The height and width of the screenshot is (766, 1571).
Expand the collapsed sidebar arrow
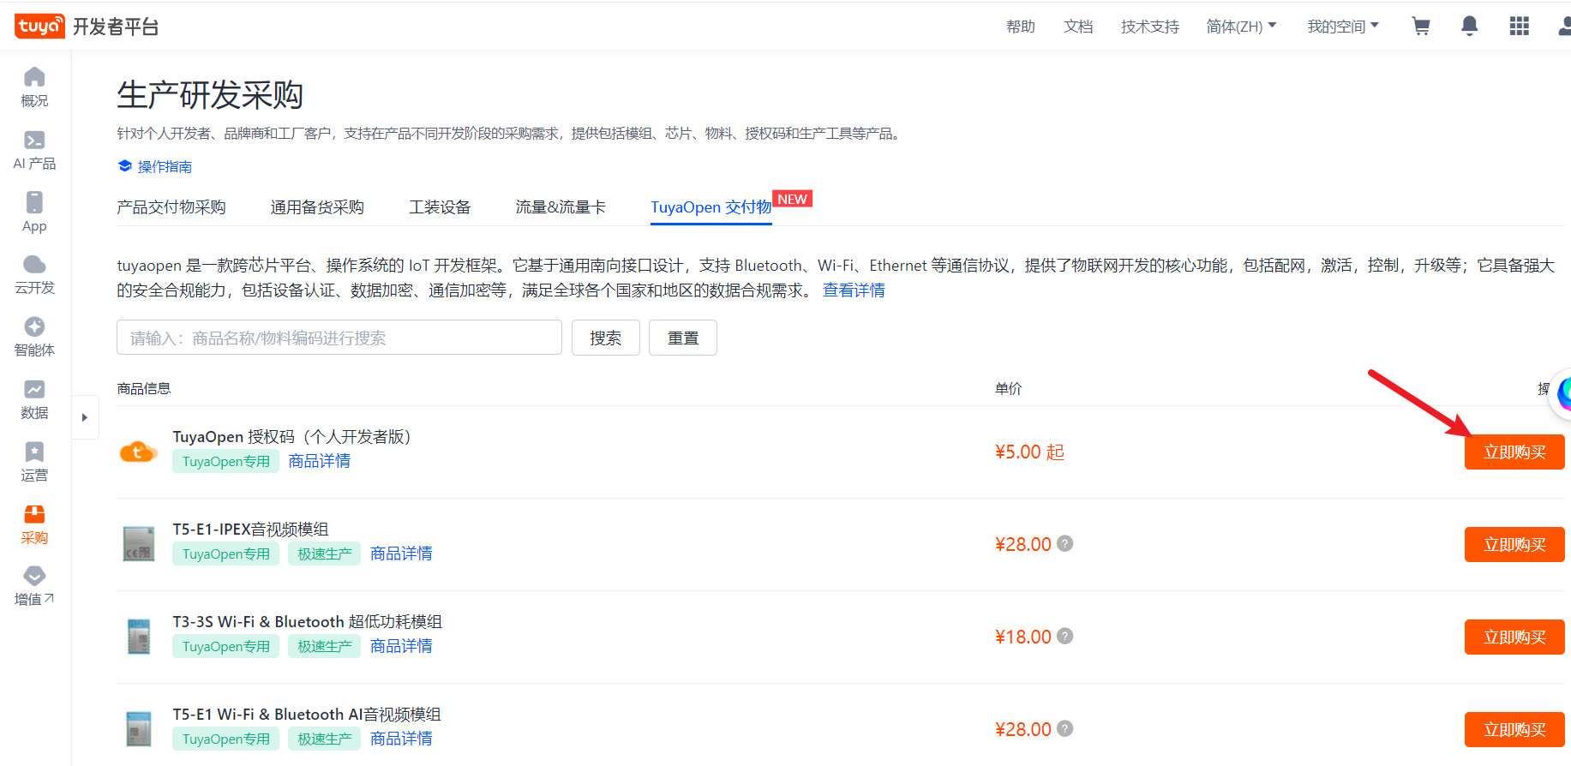click(x=84, y=417)
